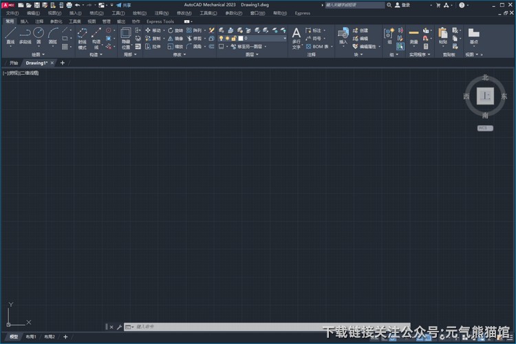Expand the Draw (绘图) panel dropdown

click(x=37, y=54)
